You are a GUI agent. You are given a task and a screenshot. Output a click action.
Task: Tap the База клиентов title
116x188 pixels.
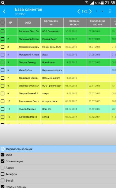click(28, 9)
